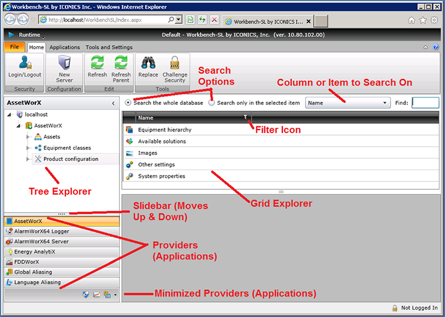Screen dimensions: 445x317
Task: Click the New Server icon
Action: [x=64, y=63]
